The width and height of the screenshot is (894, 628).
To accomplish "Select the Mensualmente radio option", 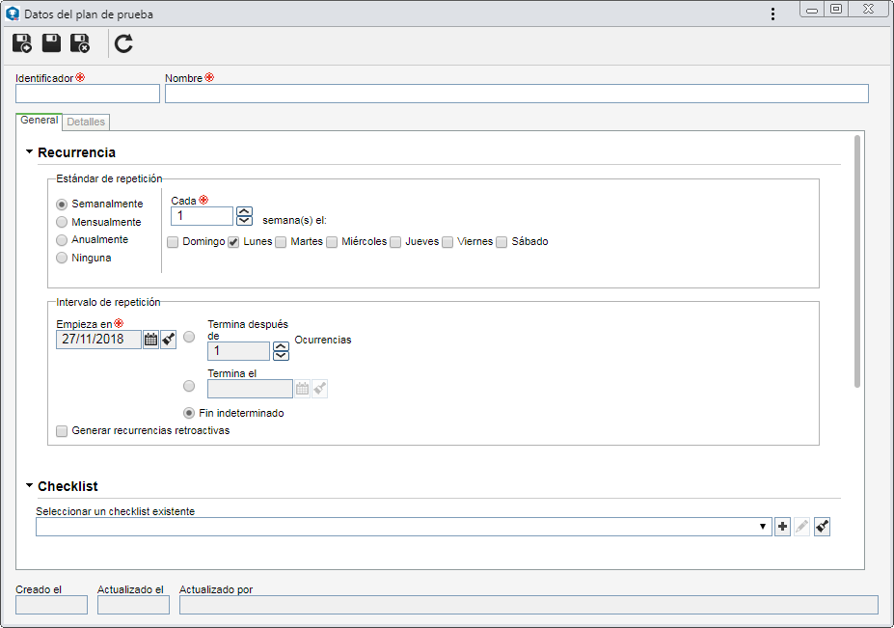I will (62, 222).
